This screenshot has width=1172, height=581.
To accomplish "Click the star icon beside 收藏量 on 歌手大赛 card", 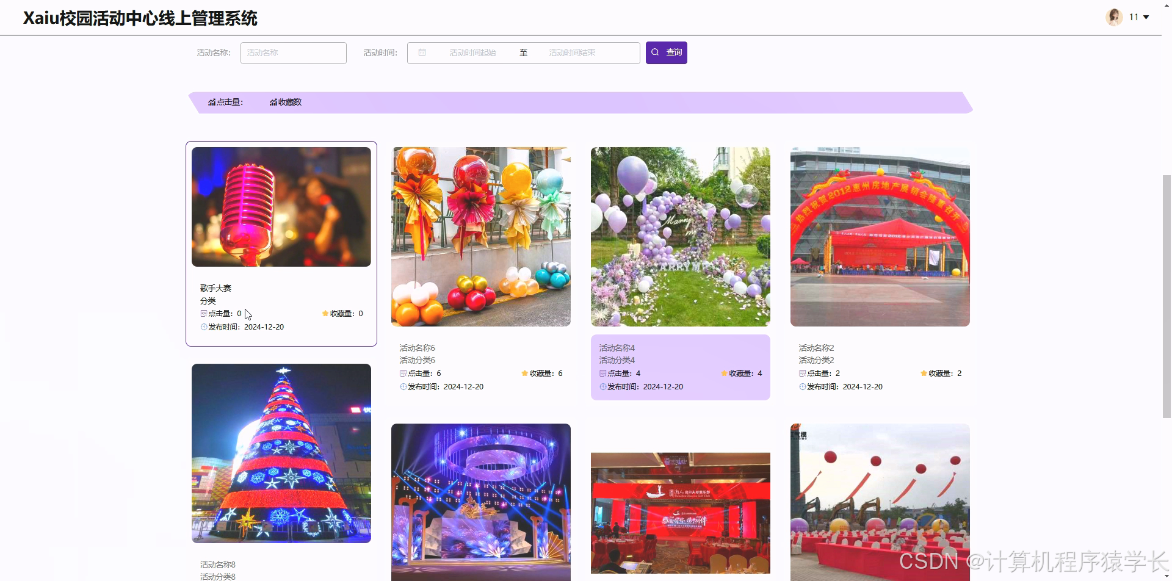I will click(324, 313).
